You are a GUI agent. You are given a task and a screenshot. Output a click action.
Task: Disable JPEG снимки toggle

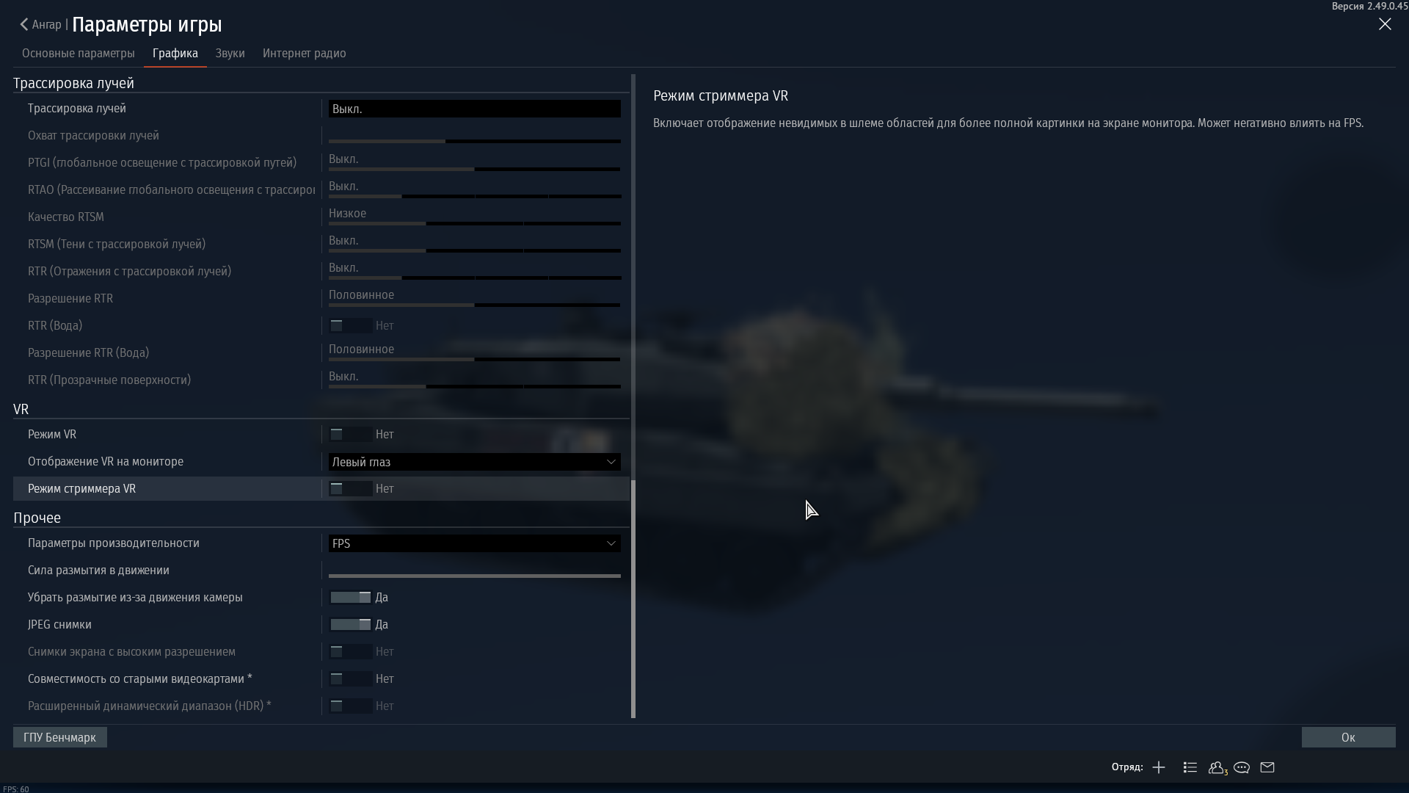click(350, 625)
